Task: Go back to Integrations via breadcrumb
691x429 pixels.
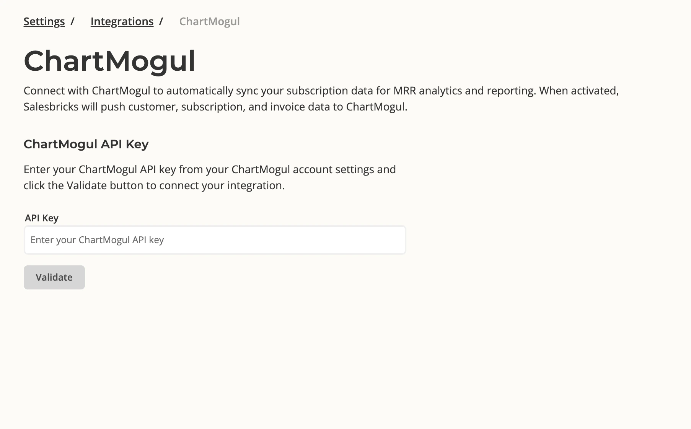Action: [x=122, y=21]
